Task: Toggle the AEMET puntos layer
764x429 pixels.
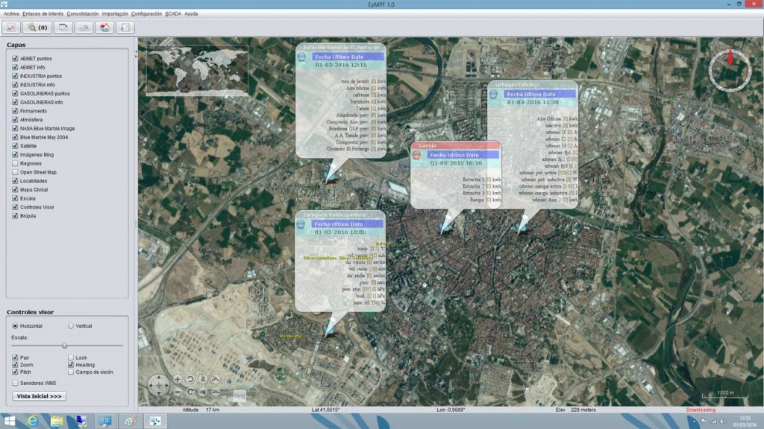Action: click(15, 58)
